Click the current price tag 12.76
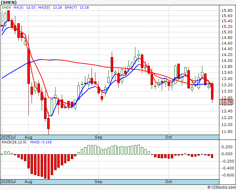Image resolution: width=236 pixels, height=190 pixels. click(226, 102)
